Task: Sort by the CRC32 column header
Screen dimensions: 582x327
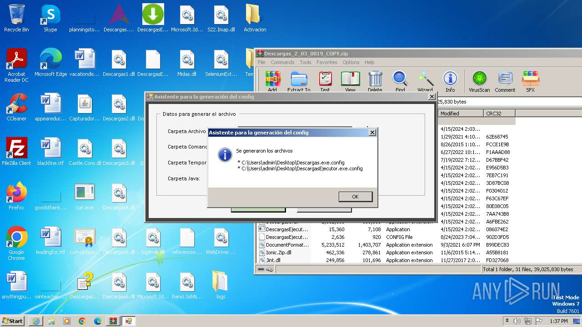Action: click(x=499, y=113)
